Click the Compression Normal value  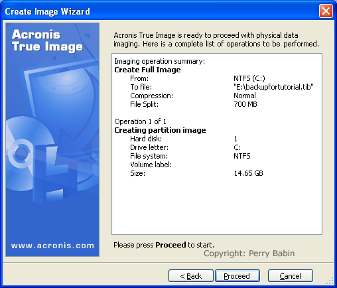pyautogui.click(x=245, y=96)
